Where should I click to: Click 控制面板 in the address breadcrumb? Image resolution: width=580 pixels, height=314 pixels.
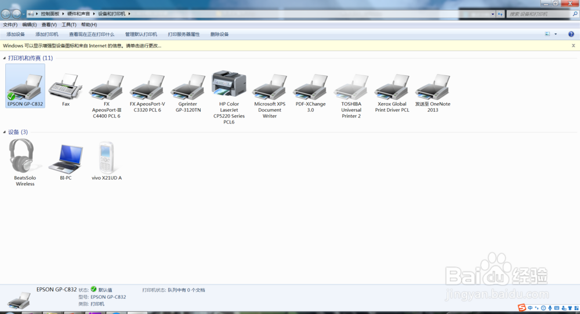point(50,14)
